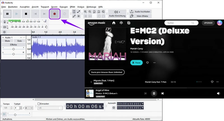Pause recording in Audacity transport toolbar

7,14
